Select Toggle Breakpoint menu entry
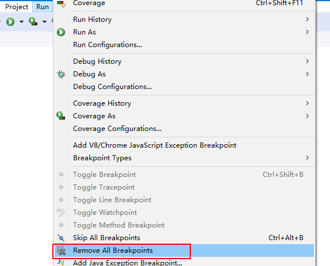 [x=184, y=175]
